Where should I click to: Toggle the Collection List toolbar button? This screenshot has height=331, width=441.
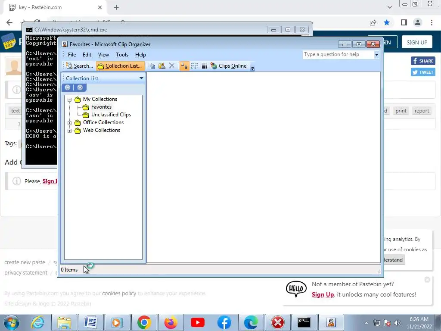[120, 66]
